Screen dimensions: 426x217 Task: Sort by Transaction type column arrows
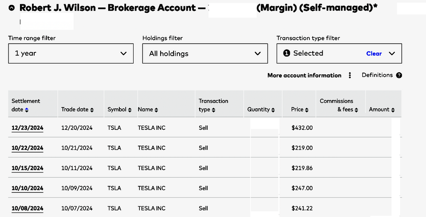(x=213, y=110)
